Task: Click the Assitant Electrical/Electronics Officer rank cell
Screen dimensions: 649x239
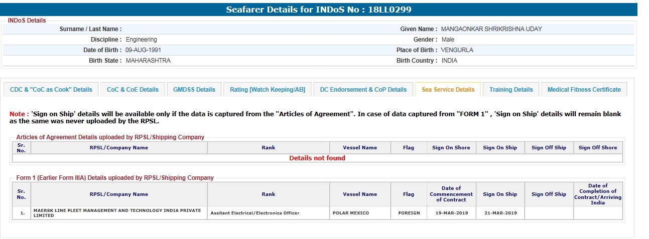Action: click(254, 213)
